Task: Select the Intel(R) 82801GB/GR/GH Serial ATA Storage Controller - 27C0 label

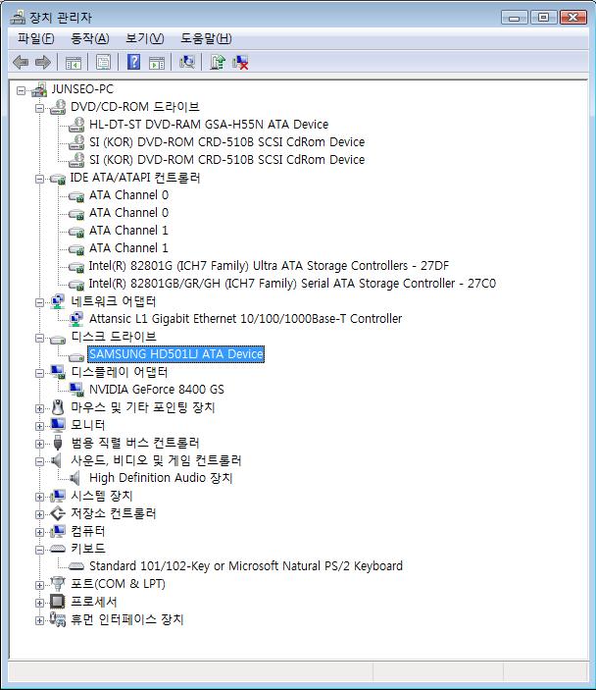Action: coord(292,284)
